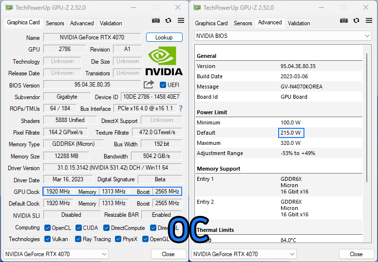Click the Pixel Fillrate 164.2 GPixel/s field
This screenshot has width=378, height=262.
(66, 132)
